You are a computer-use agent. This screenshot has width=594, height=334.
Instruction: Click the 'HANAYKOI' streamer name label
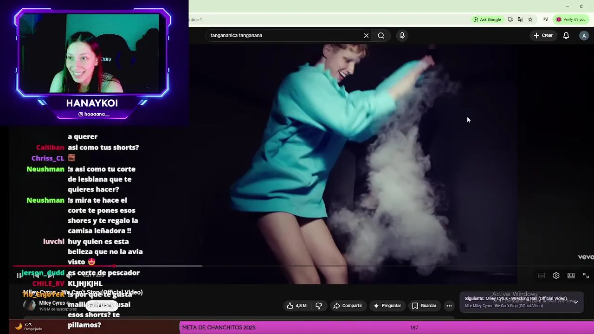point(92,103)
